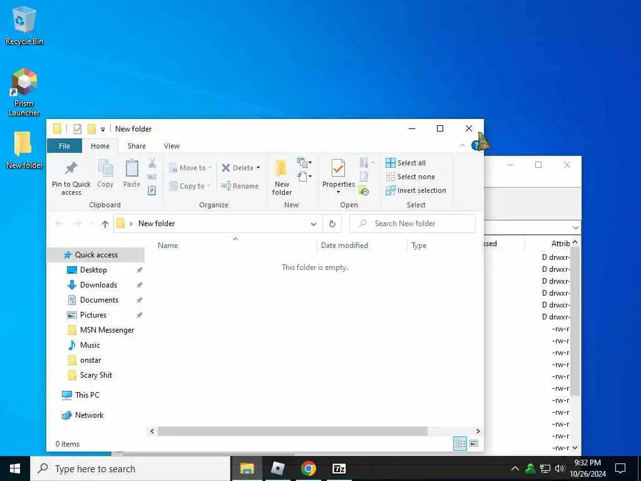641x481 pixels.
Task: Click Select none
Action: [x=411, y=177]
